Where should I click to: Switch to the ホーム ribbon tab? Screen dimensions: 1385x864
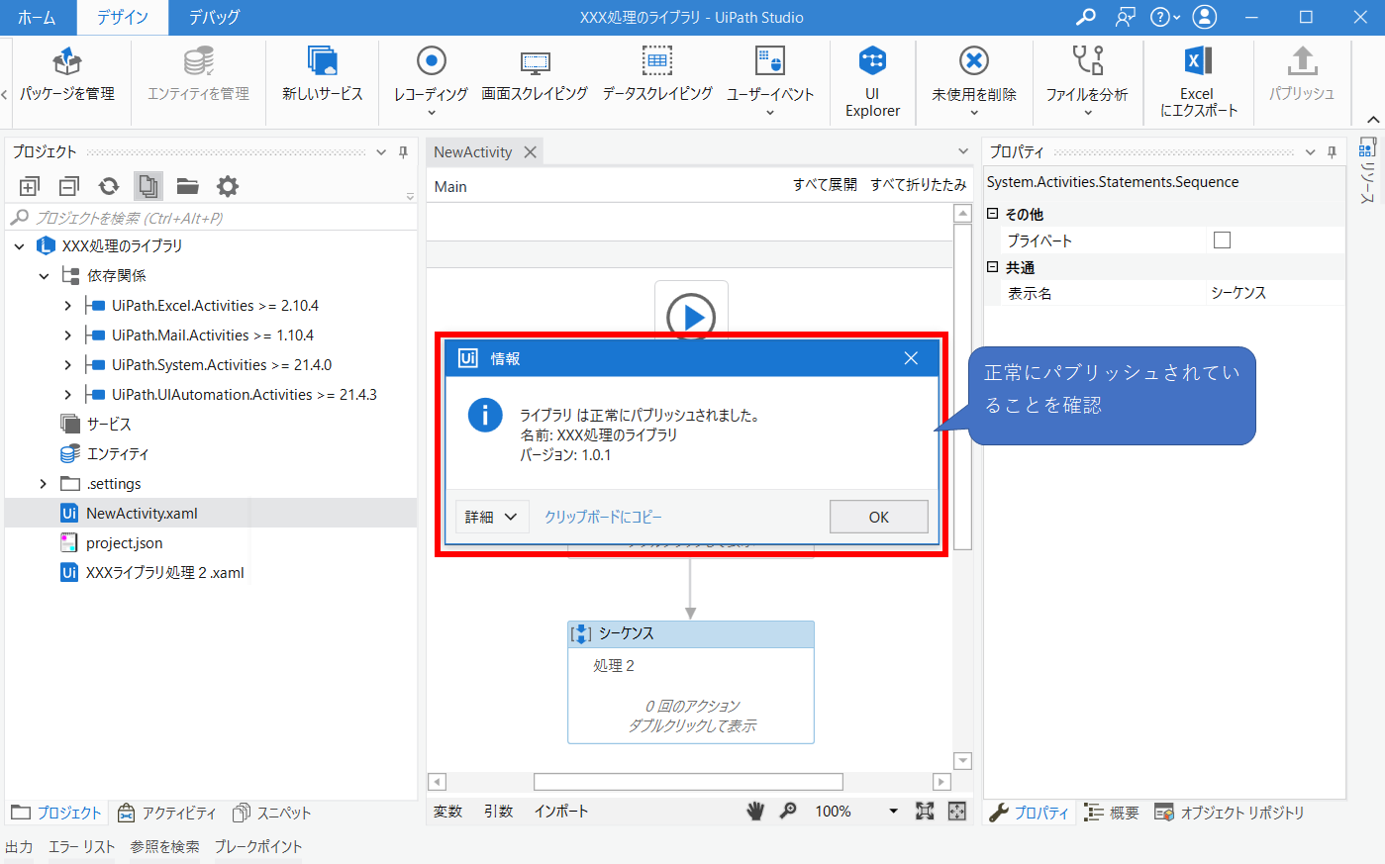coord(37,17)
